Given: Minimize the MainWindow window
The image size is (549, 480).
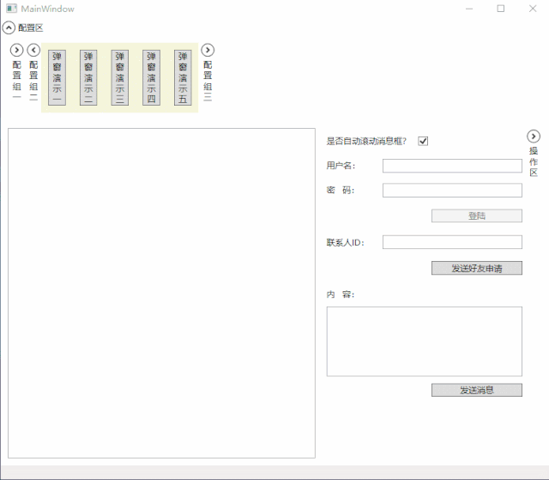Looking at the screenshot, I should click(469, 9).
